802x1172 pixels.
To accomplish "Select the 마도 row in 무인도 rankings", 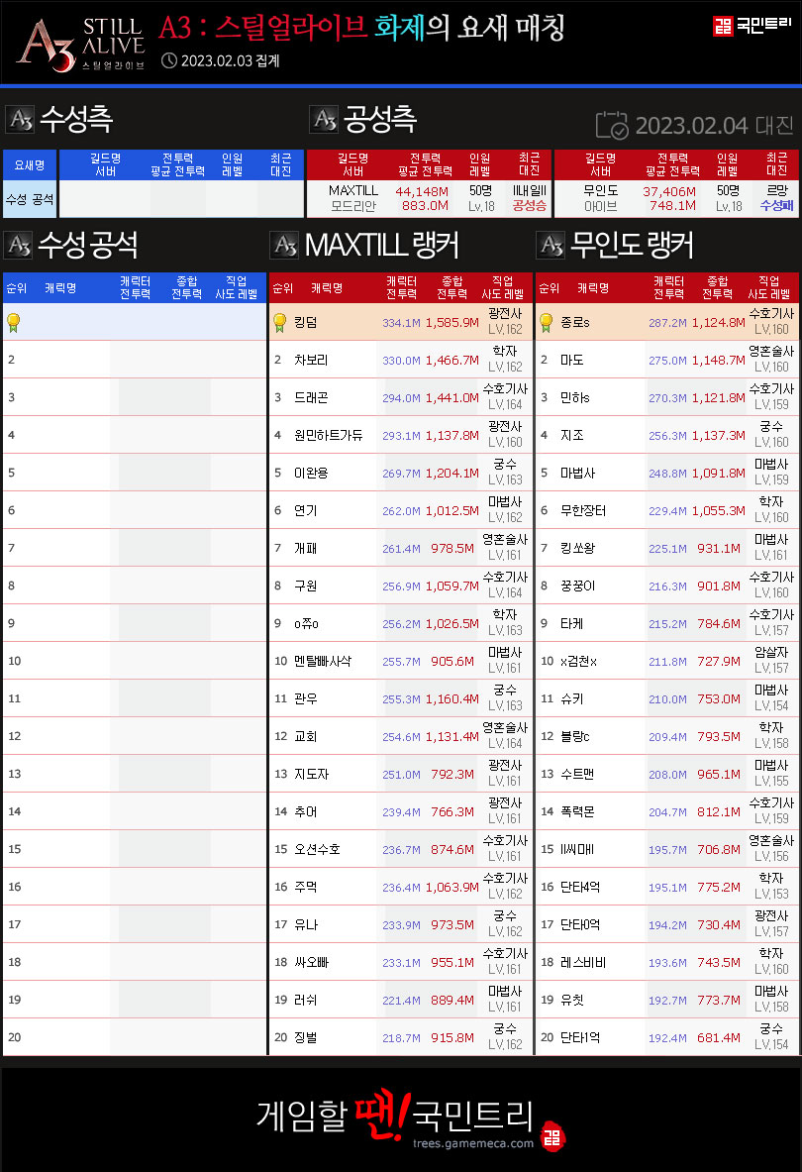I will click(663, 360).
